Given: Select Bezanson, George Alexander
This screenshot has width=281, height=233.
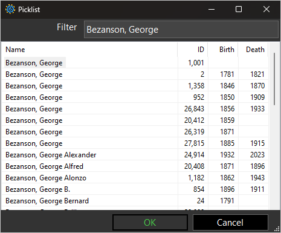Looking at the screenshot, I should pos(135,155).
